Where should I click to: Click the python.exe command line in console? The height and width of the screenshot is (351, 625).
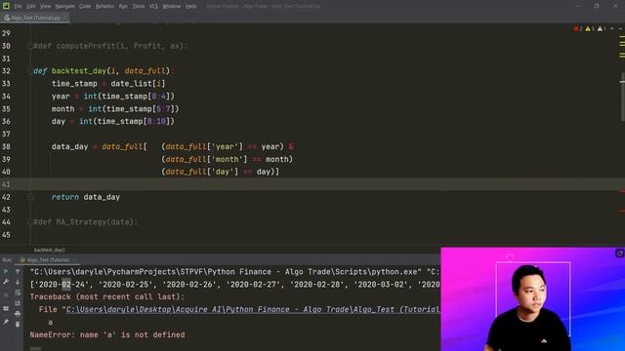pos(234,272)
